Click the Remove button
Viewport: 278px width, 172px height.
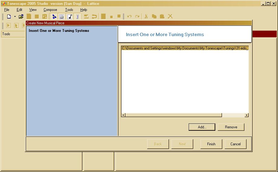click(x=231, y=127)
